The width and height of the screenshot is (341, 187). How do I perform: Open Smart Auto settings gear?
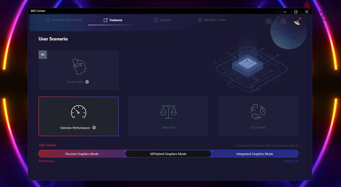[87, 82]
